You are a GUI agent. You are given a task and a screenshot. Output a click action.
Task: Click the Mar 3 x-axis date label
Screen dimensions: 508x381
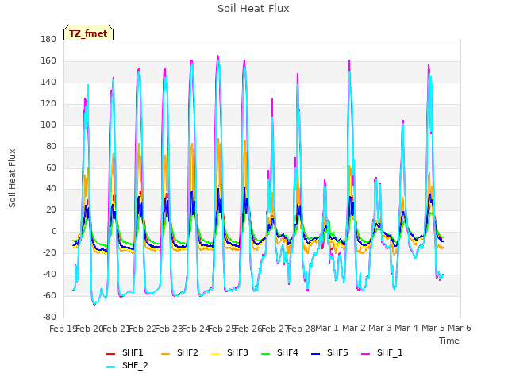380,328
